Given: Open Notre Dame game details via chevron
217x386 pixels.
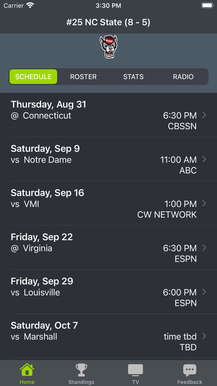Looking at the screenshot, I should [x=204, y=159].
